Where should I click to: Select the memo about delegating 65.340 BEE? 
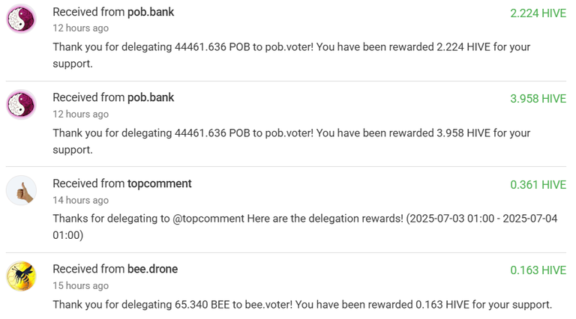pyautogui.click(x=302, y=305)
